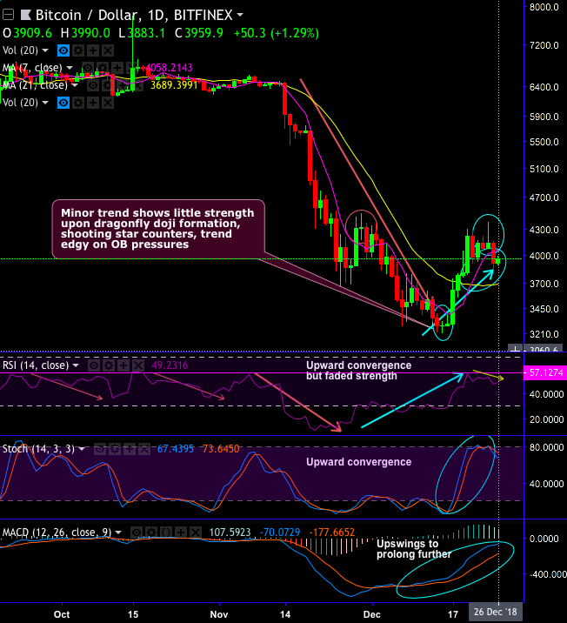Remove Stoch (14, 3, 3) with its X icon

144,449
